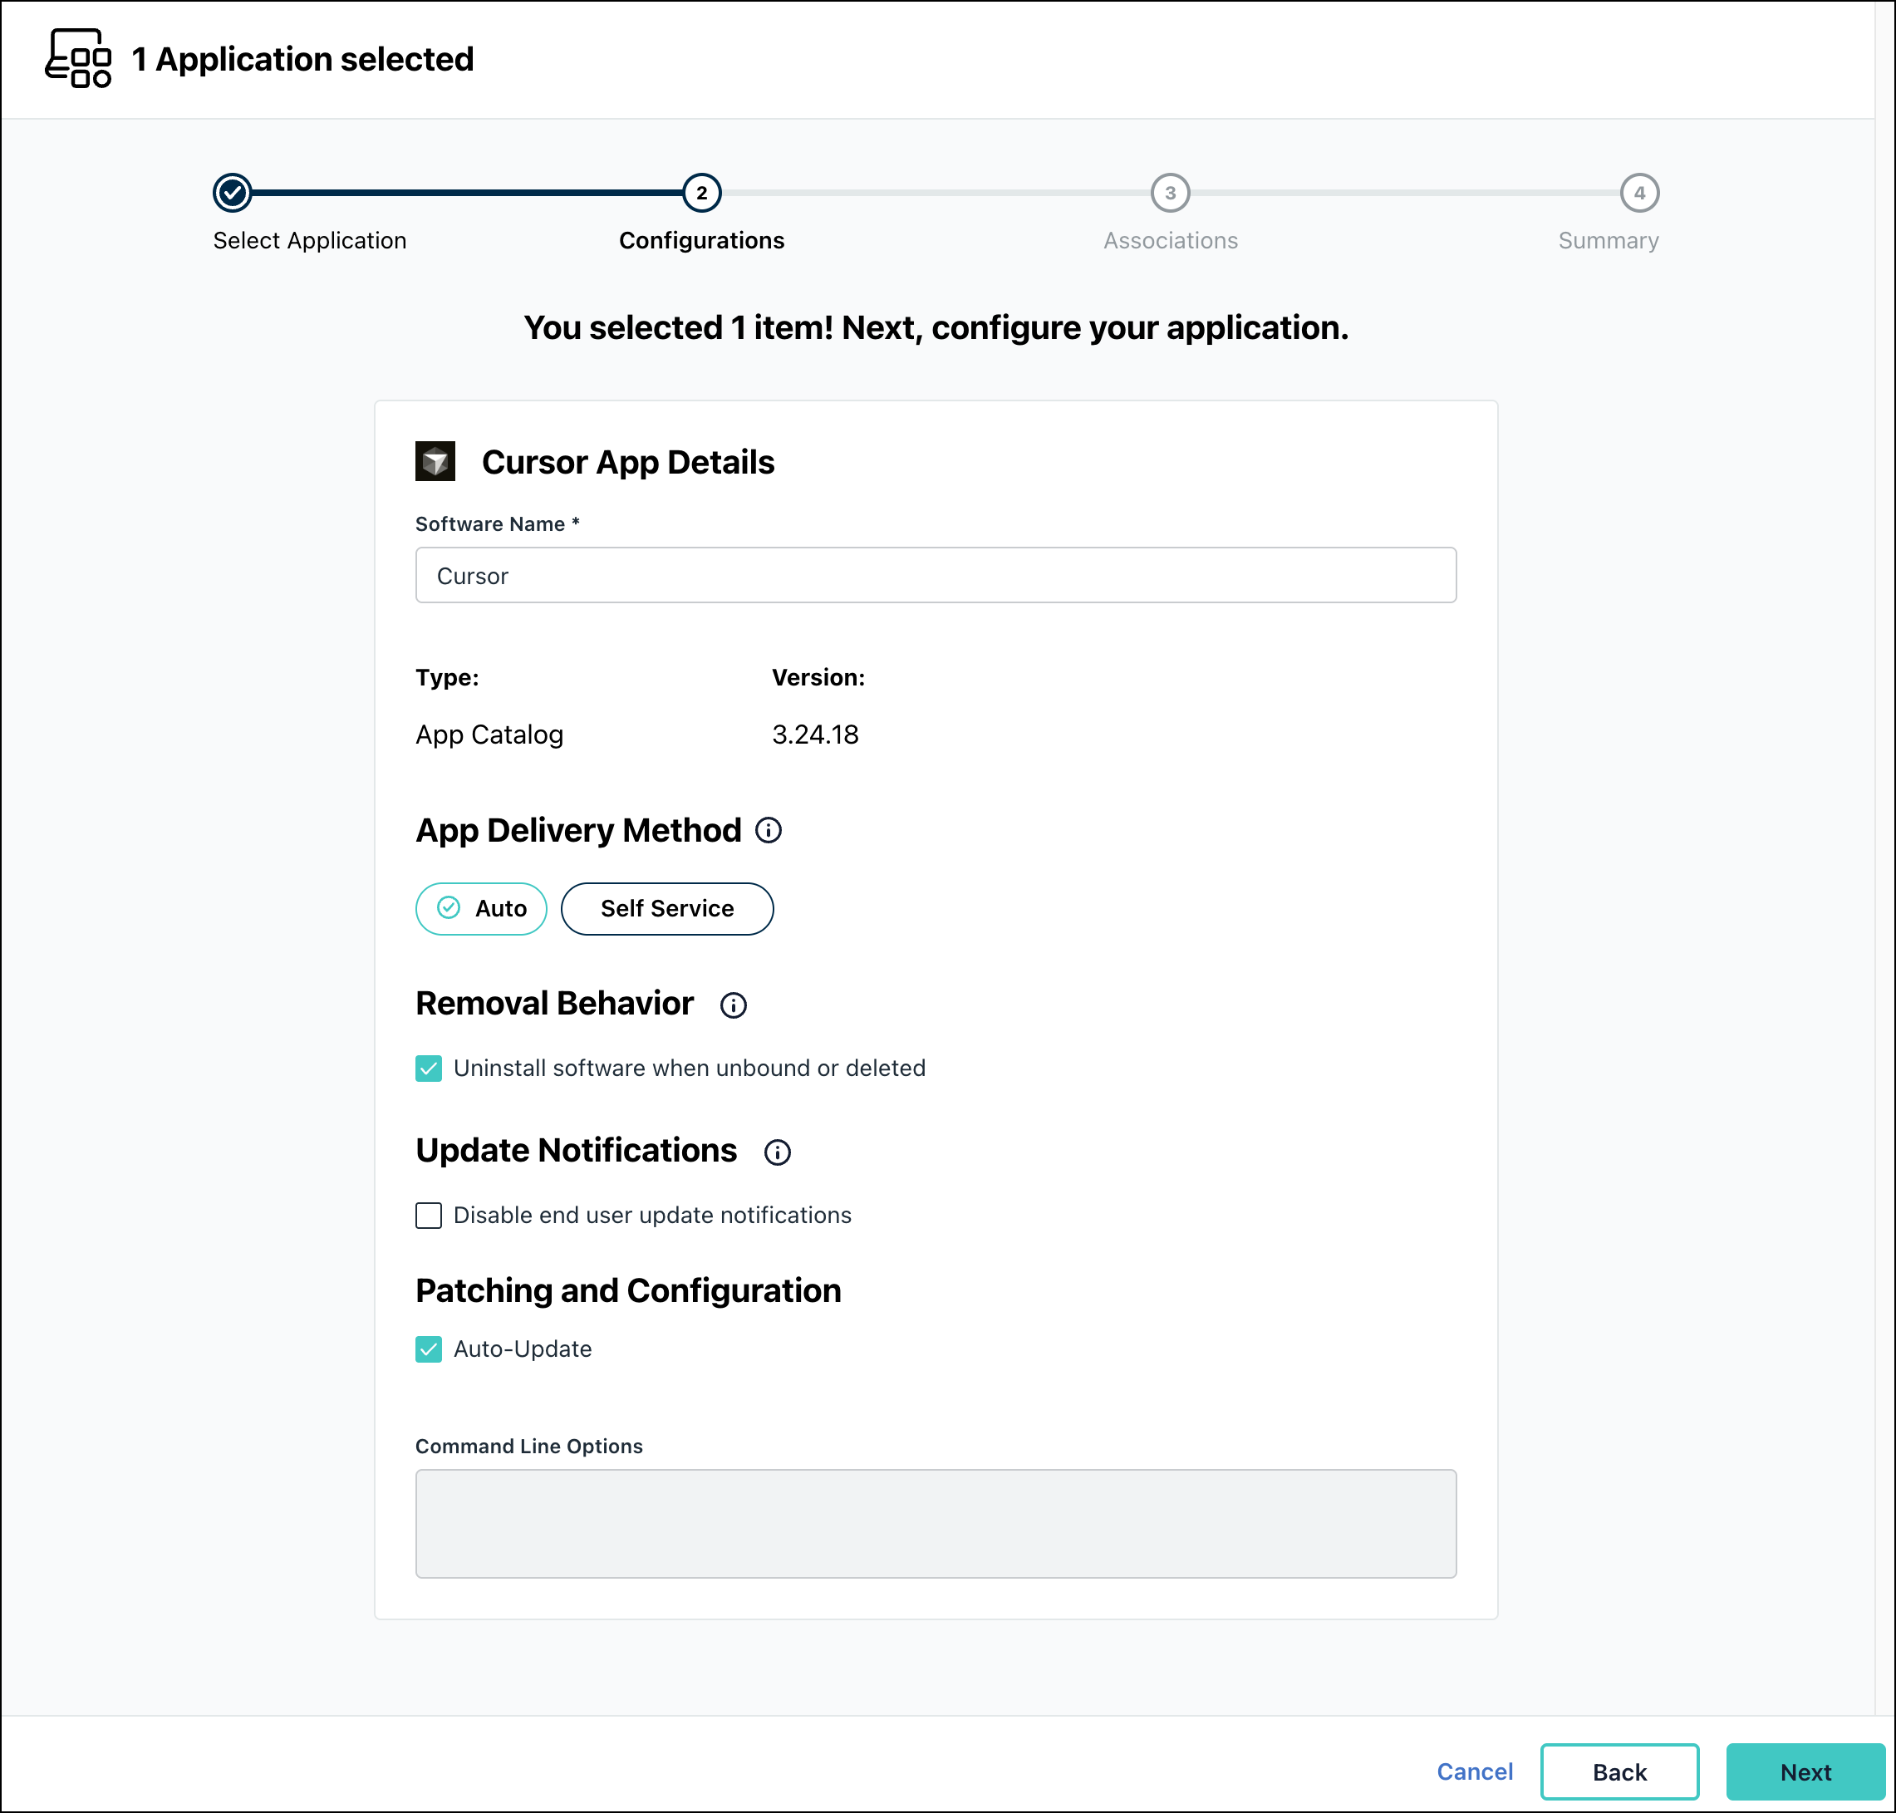Click the Cancel link
1896x1813 pixels.
pyautogui.click(x=1475, y=1771)
